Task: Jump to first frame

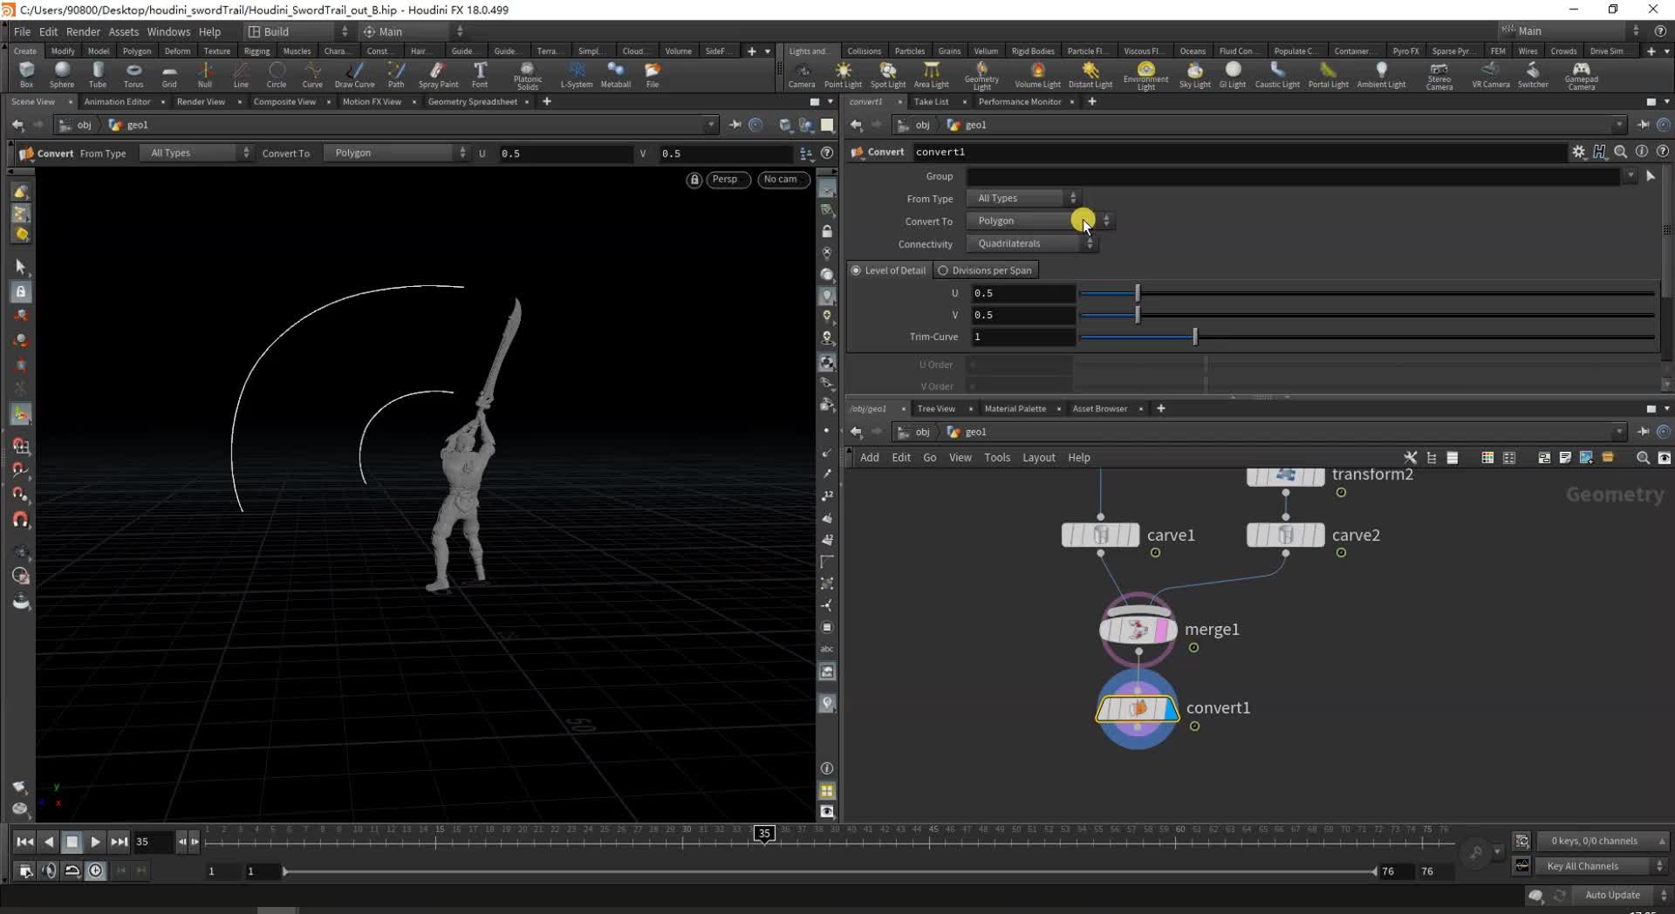Action: tap(25, 842)
